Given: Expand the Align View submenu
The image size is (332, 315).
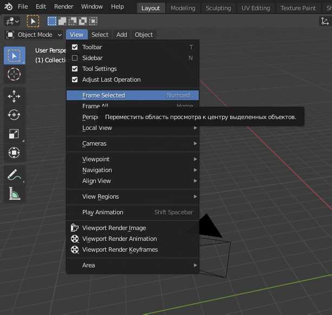Looking at the screenshot, I should (x=133, y=181).
